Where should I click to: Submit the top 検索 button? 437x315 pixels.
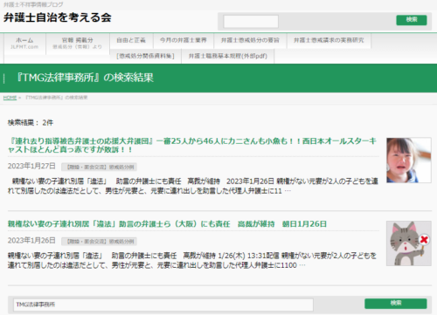tap(412, 20)
